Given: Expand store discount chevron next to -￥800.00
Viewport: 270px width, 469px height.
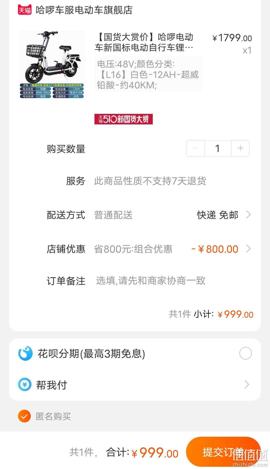Looking at the screenshot, I should (x=248, y=249).
